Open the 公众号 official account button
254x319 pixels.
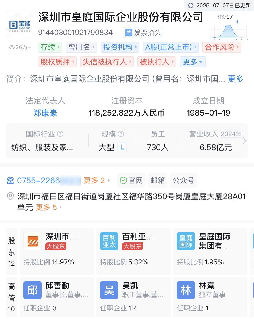pos(183,180)
